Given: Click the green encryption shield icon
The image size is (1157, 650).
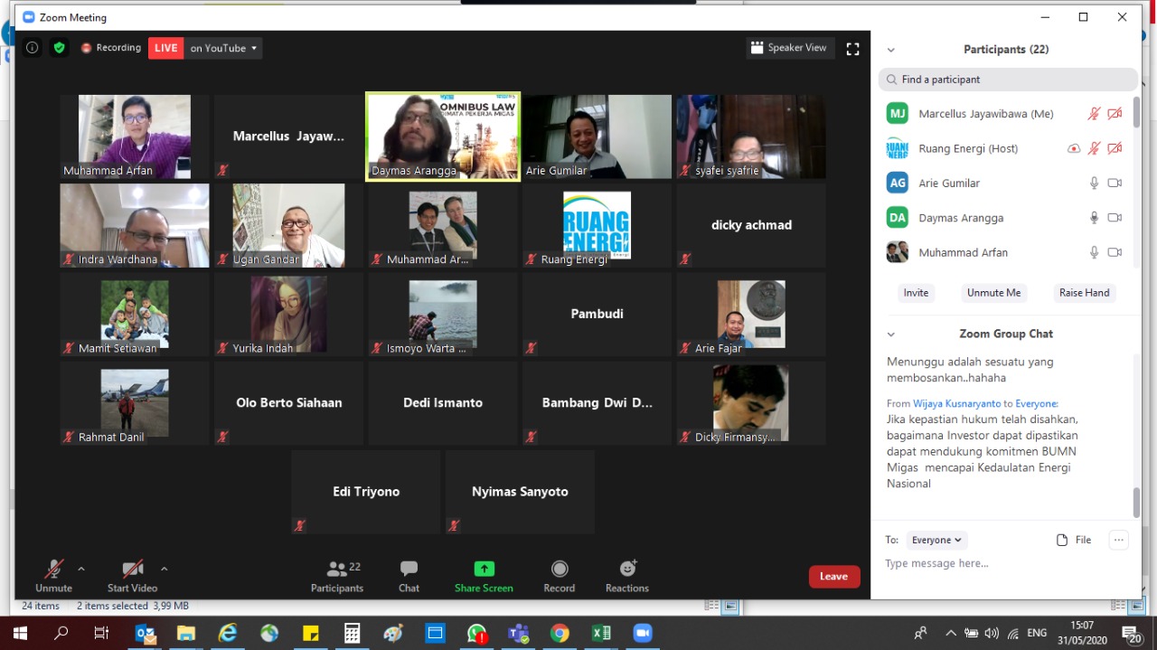Looking at the screenshot, I should [60, 48].
